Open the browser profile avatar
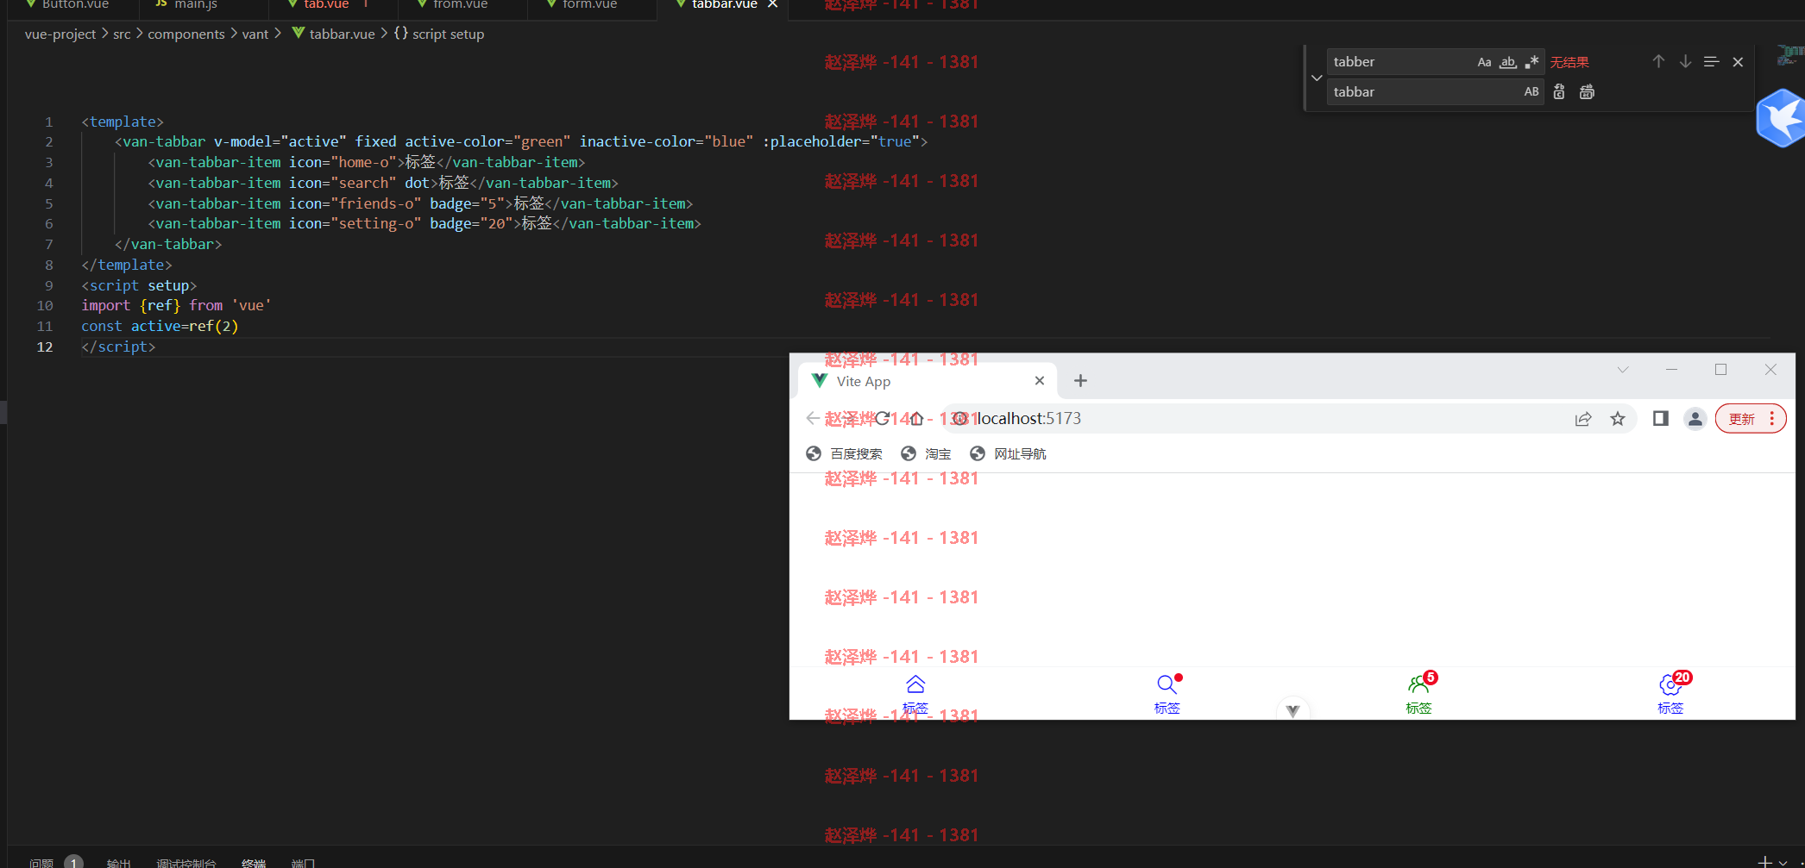The image size is (1805, 868). pos(1695,419)
